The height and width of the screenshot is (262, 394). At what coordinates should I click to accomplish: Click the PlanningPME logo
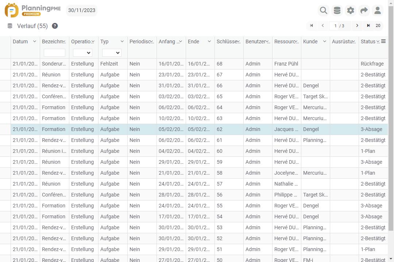(33, 10)
